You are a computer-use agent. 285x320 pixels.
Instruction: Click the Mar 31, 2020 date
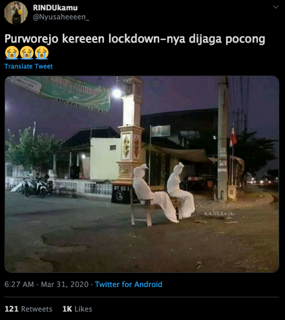click(x=65, y=284)
